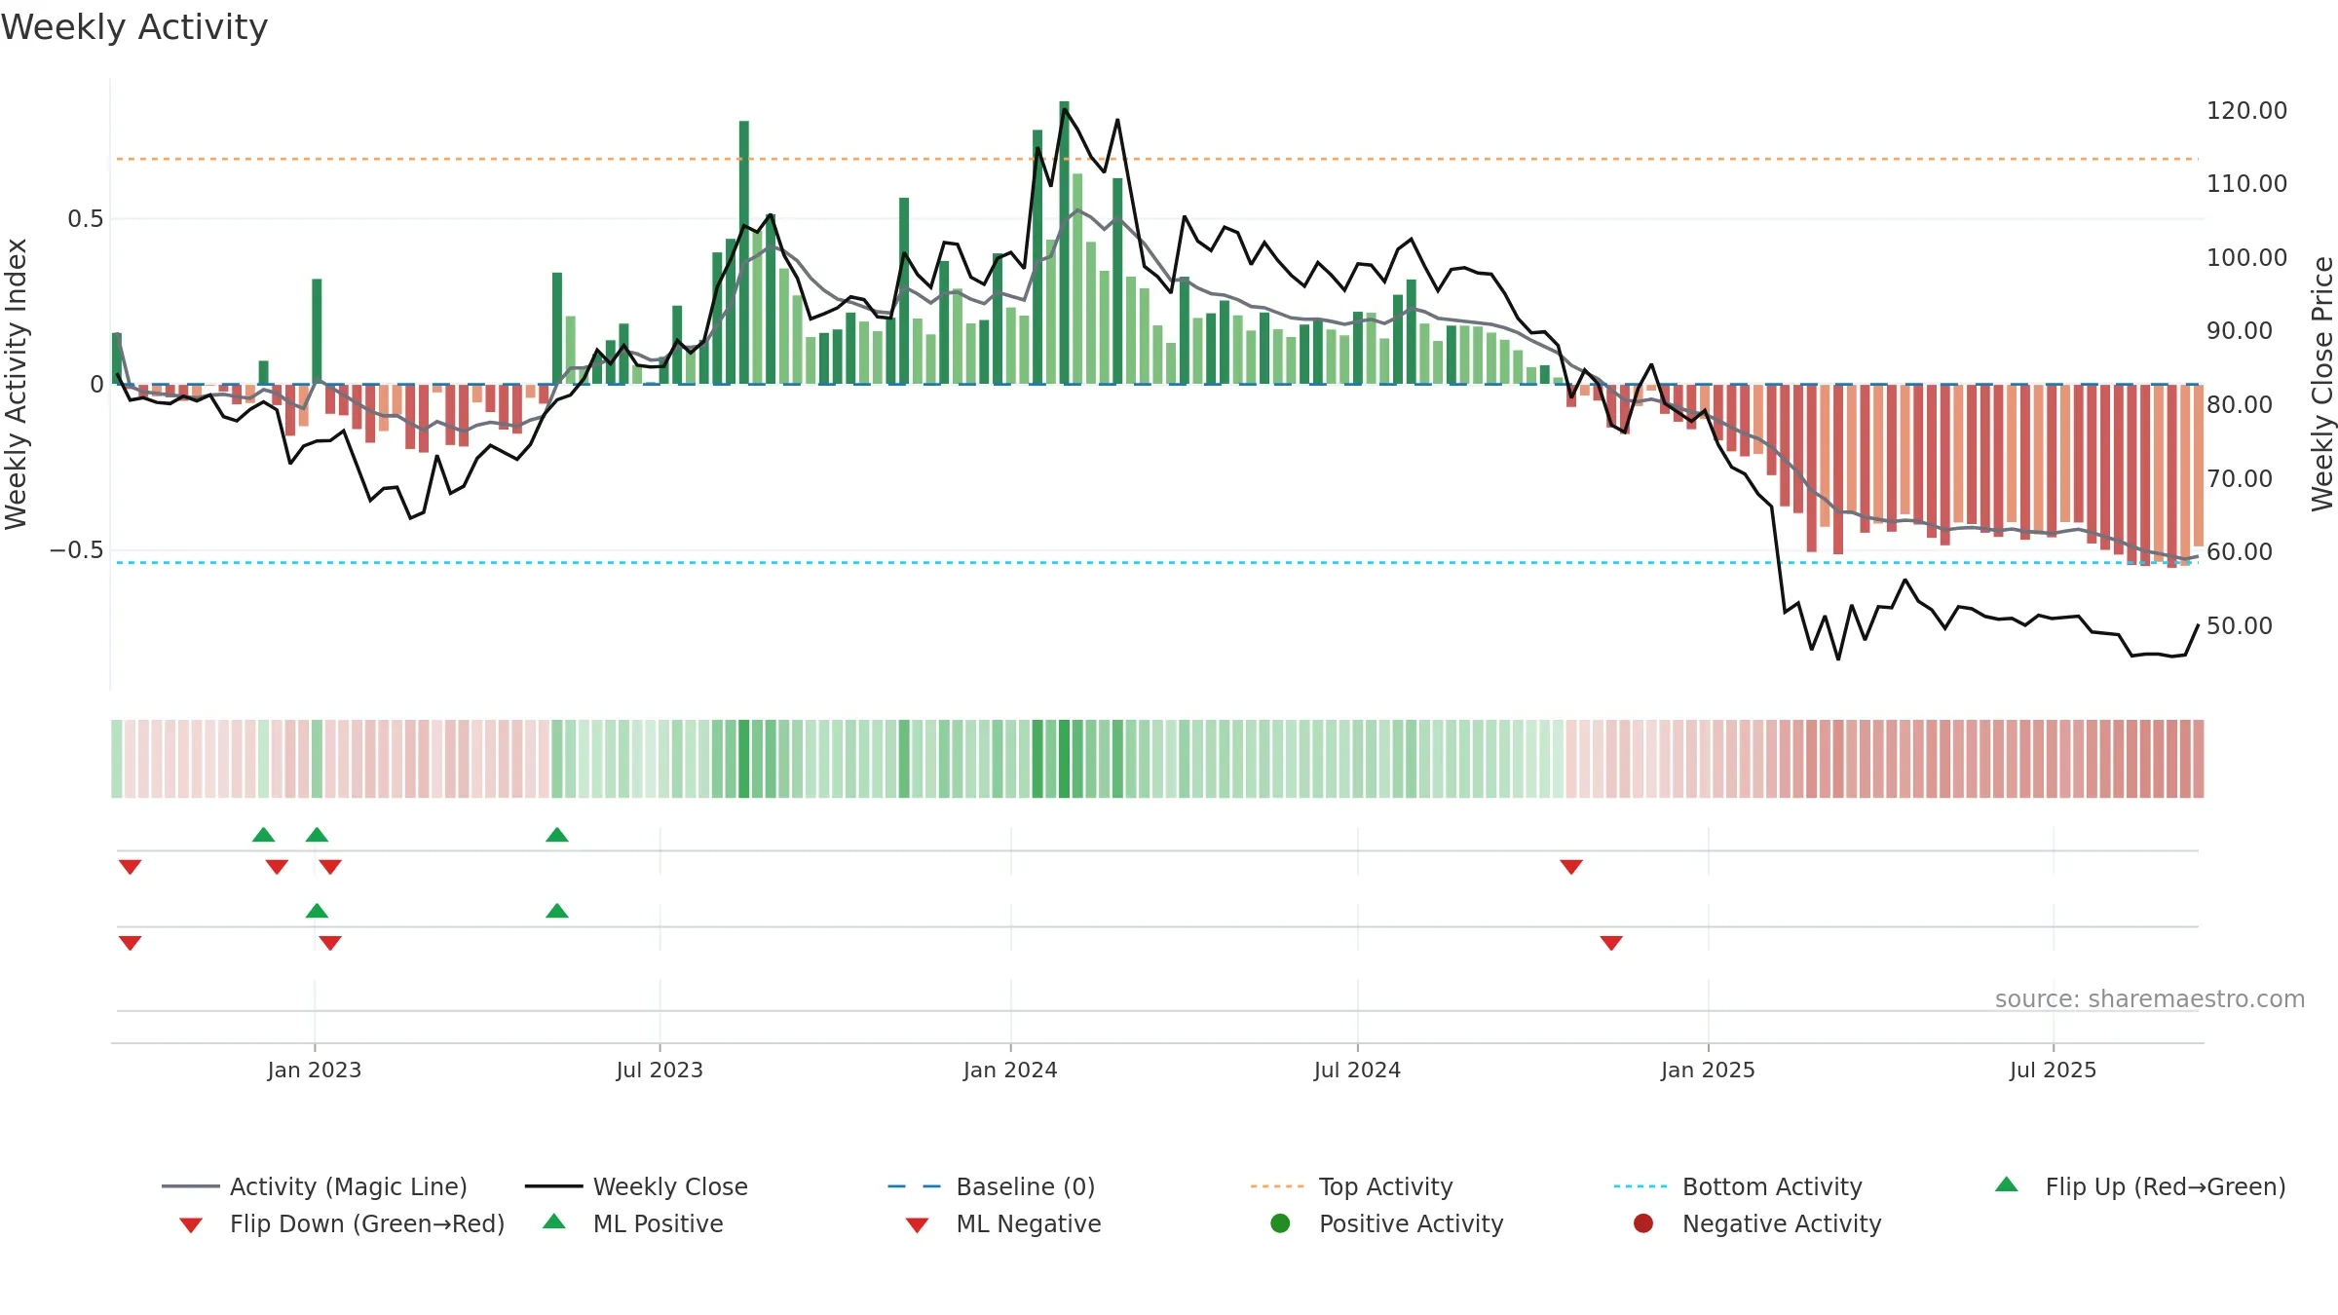Click the Negative Activity legend entry
This screenshot has width=2338, height=1315.
1757,1223
